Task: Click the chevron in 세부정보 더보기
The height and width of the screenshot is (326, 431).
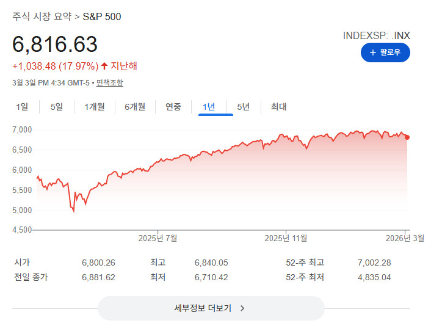Action: pos(242,308)
